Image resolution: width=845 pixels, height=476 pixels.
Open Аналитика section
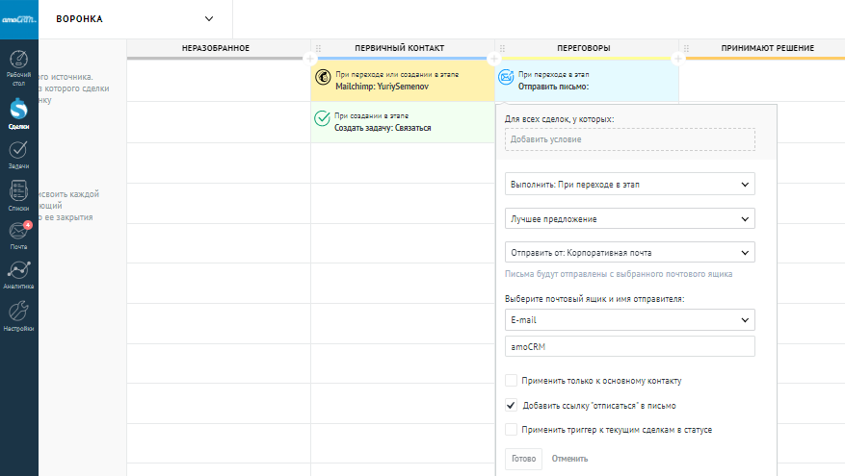[18, 274]
